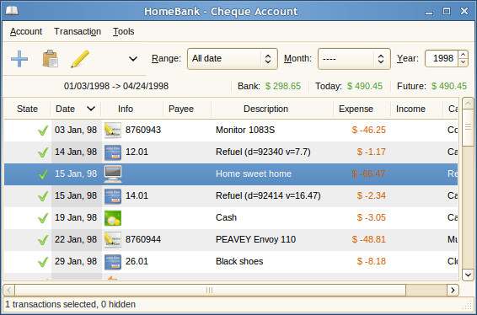The height and width of the screenshot is (315, 477).
Task: Click the horizontal scrollbar right arrow
Action: pyautogui.click(x=453, y=290)
